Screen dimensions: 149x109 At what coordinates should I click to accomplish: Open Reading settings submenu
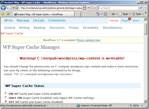(x=40, y=28)
